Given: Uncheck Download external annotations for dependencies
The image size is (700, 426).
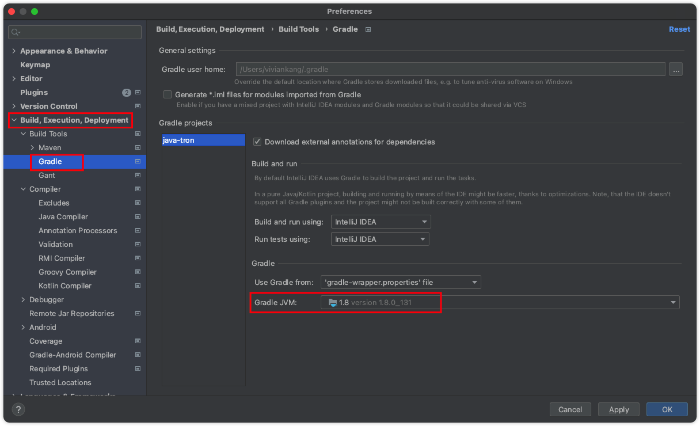Looking at the screenshot, I should [257, 142].
